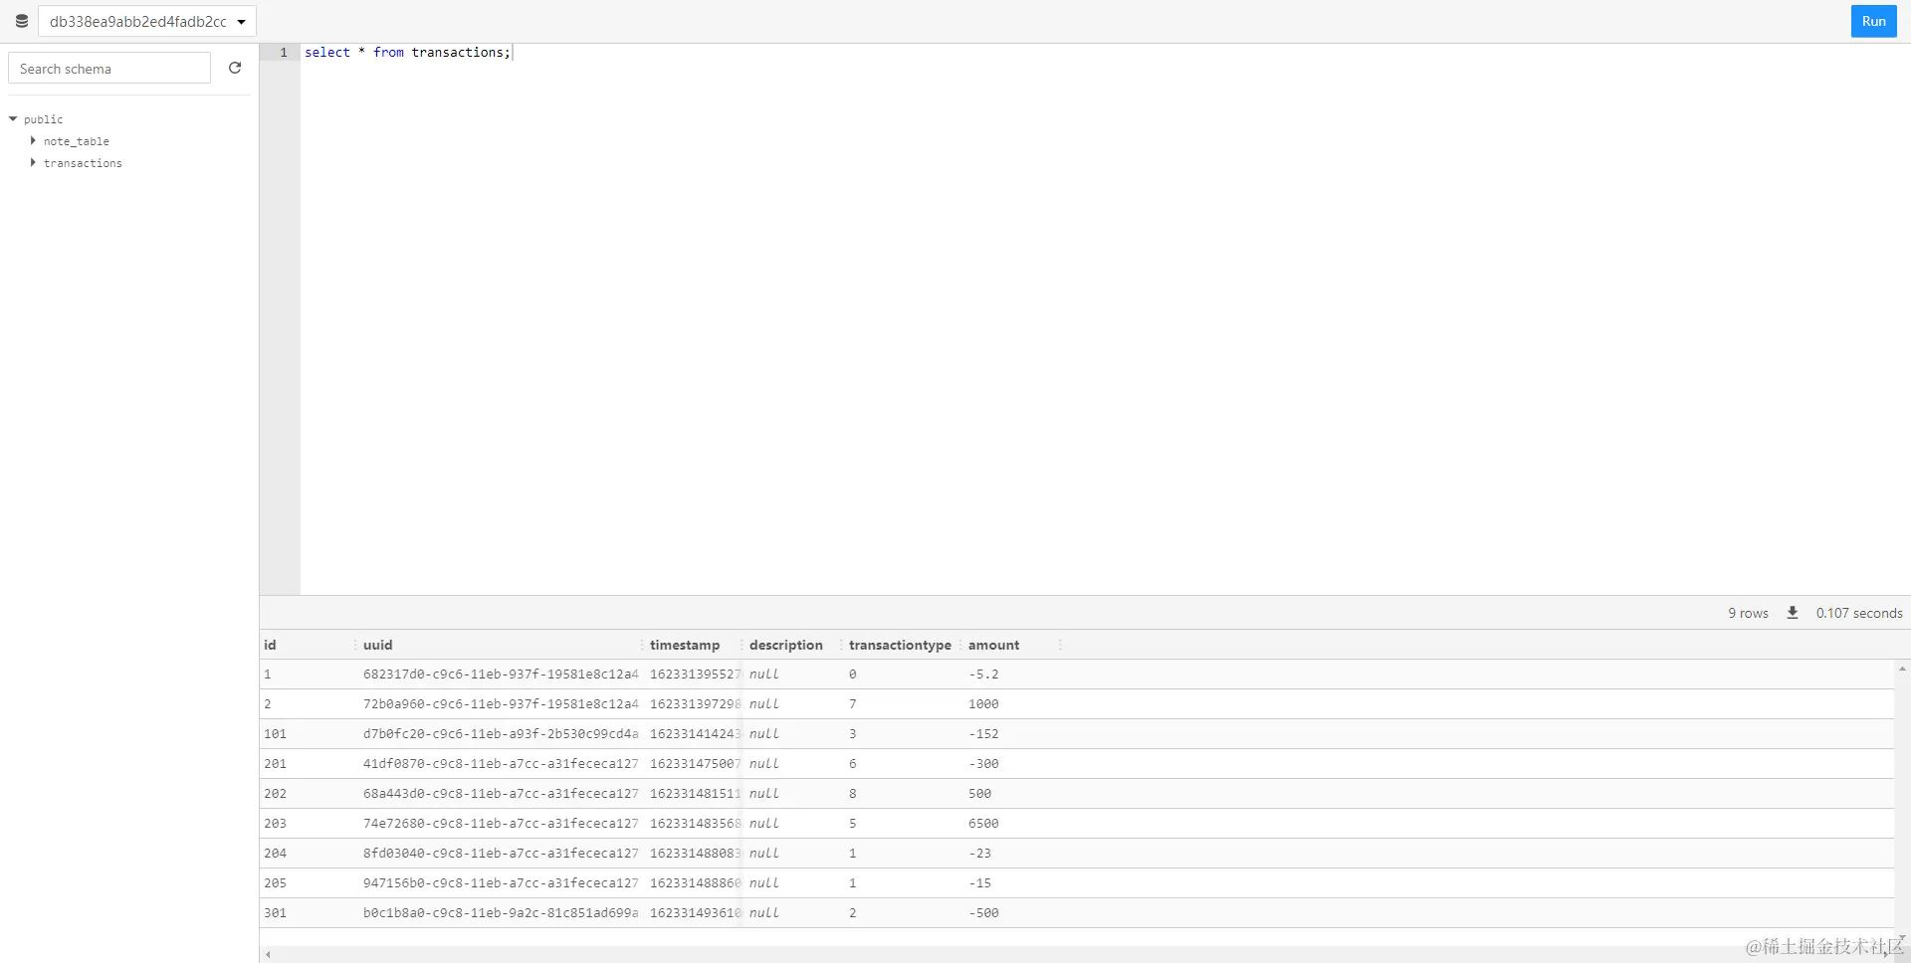Focus the Search schema field
1911x963 pixels.
[109, 69]
